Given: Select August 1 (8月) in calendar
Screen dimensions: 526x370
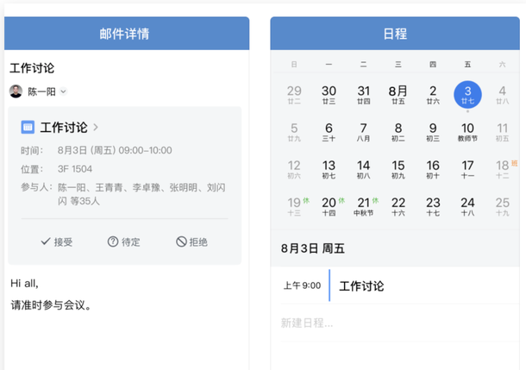Looking at the screenshot, I should (398, 94).
